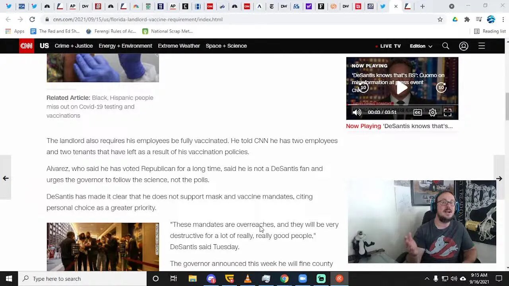Image resolution: width=509 pixels, height=286 pixels.
Task: Open the Chrome Extensions puzzle icon
Action: tap(467, 19)
